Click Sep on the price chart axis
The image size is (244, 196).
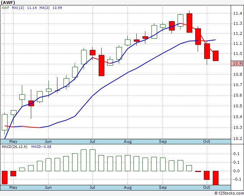click(x=163, y=141)
